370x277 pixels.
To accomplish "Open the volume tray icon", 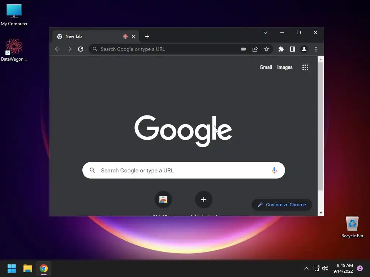I will point(325,268).
